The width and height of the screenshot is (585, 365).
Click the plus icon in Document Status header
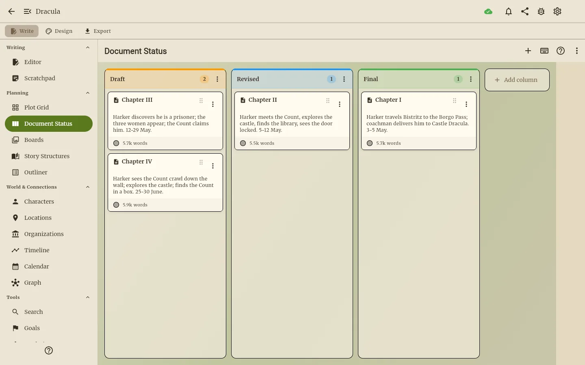tap(528, 51)
